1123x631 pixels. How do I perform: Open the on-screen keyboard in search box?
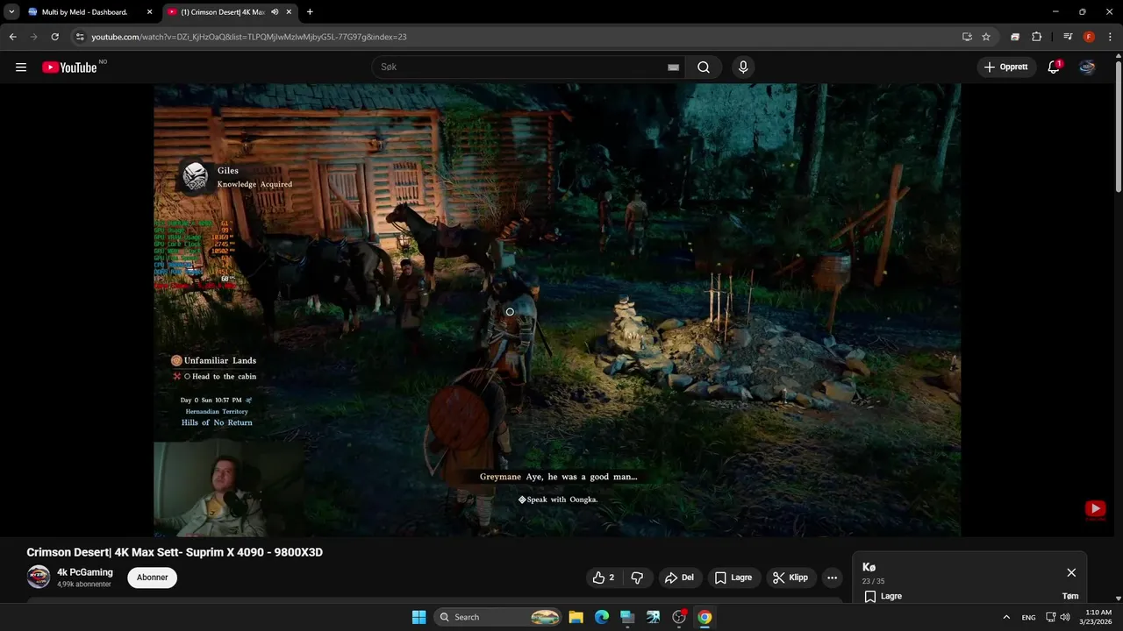click(x=673, y=67)
